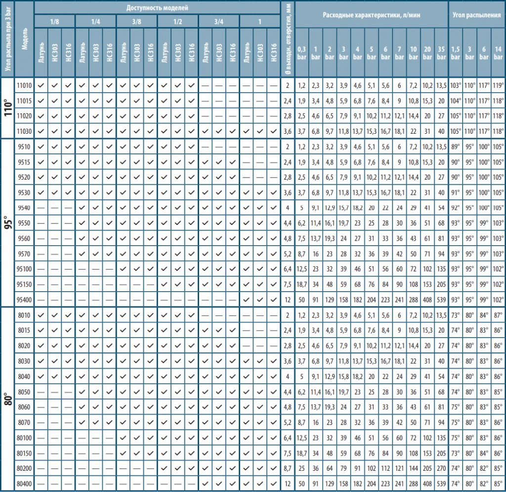Select the 8010 availability mark under 1/2 HC316
506x492 pixels.
pyautogui.click(x=191, y=315)
